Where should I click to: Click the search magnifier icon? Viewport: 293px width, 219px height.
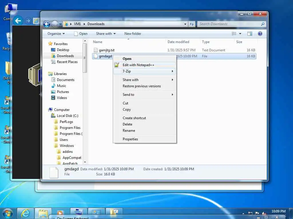[x=263, y=24]
